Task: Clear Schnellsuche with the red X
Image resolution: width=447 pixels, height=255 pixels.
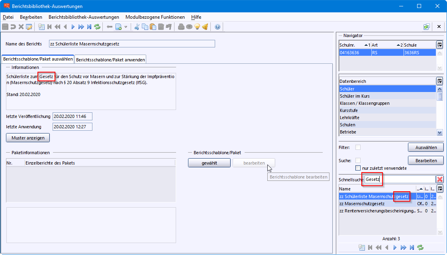Action: pyautogui.click(x=440, y=180)
